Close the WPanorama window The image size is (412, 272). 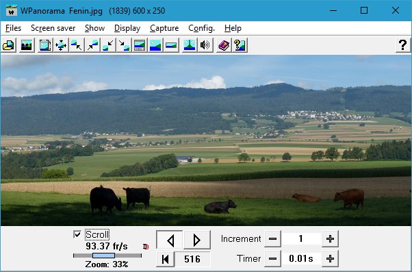[396, 10]
